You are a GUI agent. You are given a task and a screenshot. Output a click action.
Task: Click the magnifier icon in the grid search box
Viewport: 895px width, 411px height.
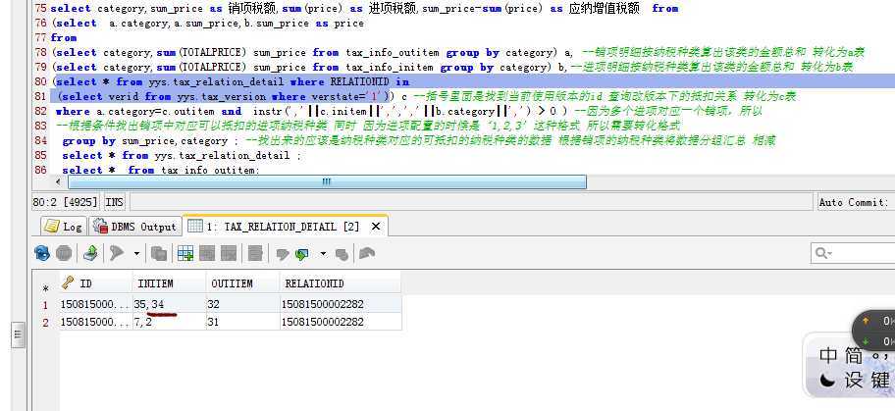tap(823, 253)
